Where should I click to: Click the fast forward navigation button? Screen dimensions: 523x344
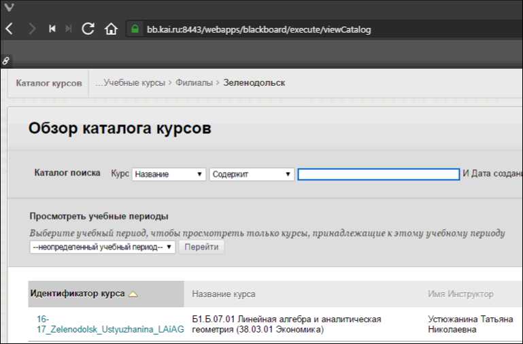[x=68, y=29]
